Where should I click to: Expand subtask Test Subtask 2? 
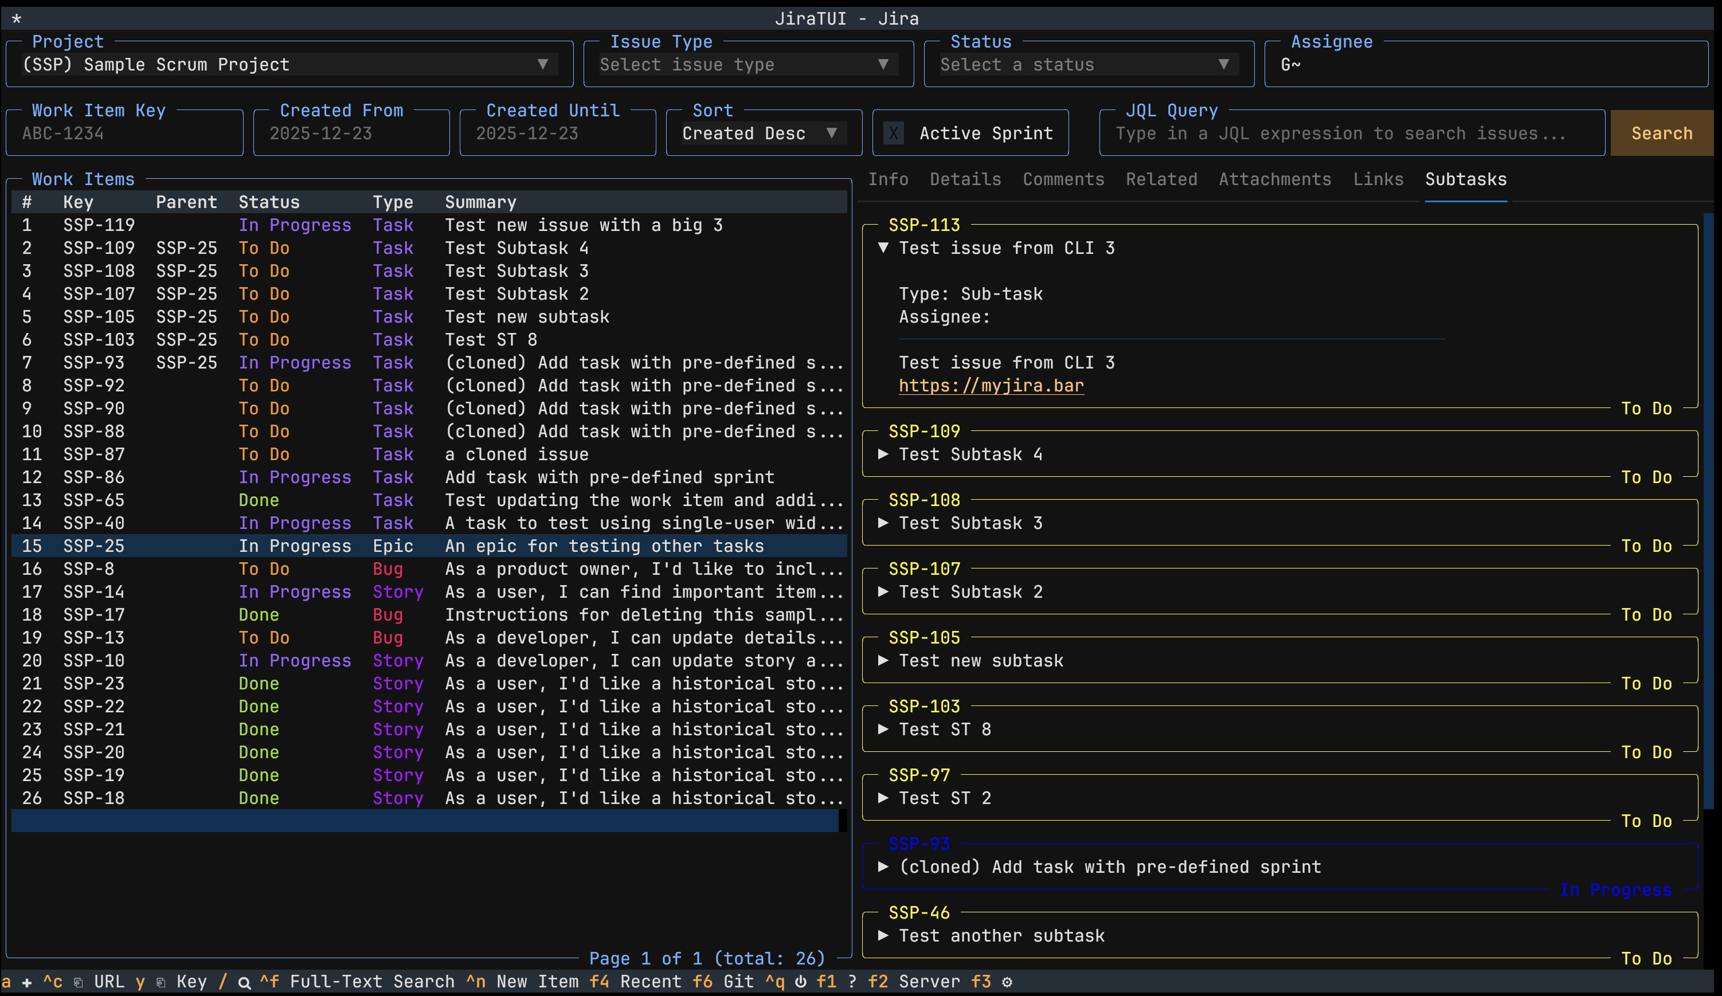(883, 591)
